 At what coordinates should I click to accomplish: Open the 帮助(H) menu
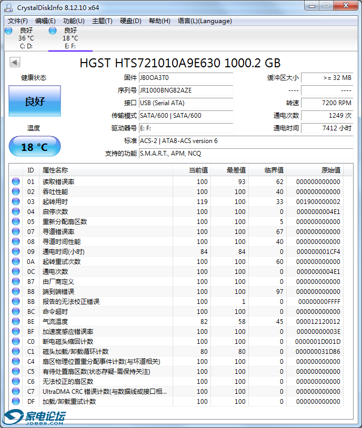click(159, 21)
